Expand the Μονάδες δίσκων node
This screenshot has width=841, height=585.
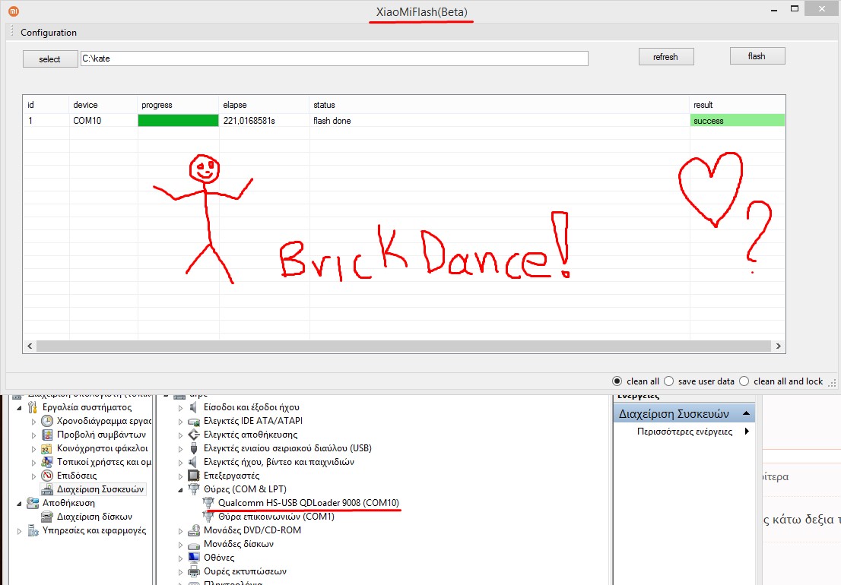pyautogui.click(x=181, y=544)
